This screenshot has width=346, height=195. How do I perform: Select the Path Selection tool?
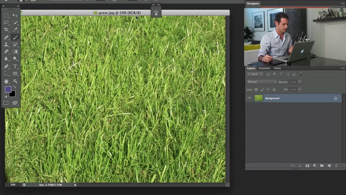pyautogui.click(x=6, y=74)
